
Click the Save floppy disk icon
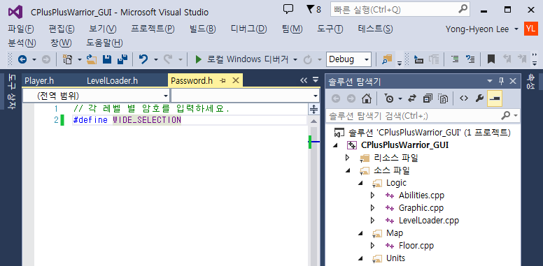[107, 59]
